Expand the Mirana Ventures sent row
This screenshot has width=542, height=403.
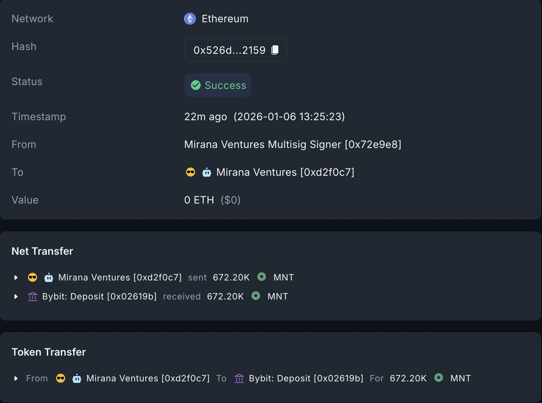[x=16, y=277]
